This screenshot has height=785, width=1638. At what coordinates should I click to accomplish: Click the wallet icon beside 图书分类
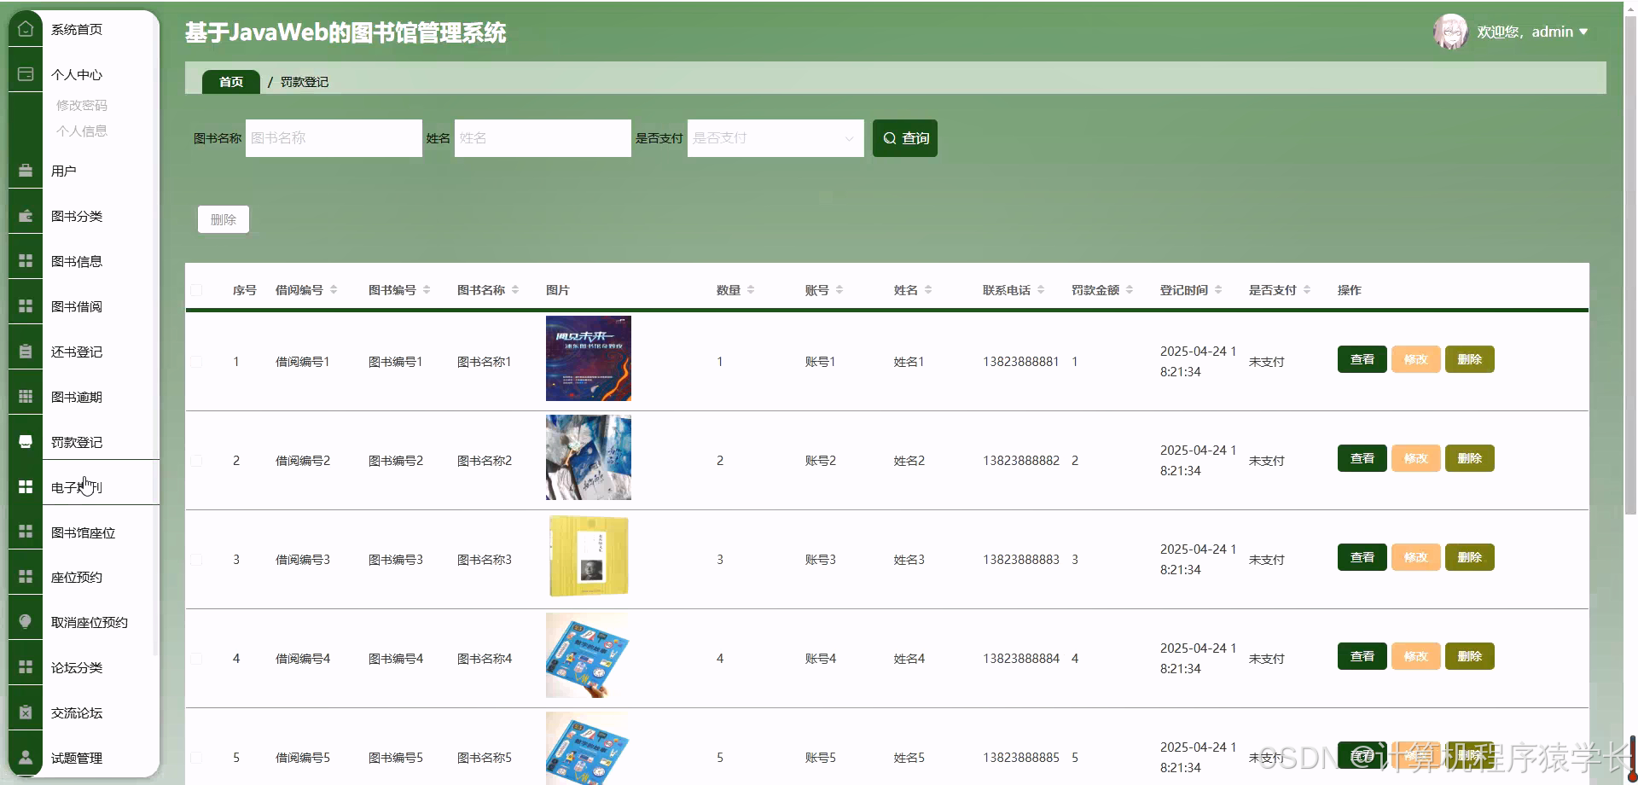click(26, 216)
